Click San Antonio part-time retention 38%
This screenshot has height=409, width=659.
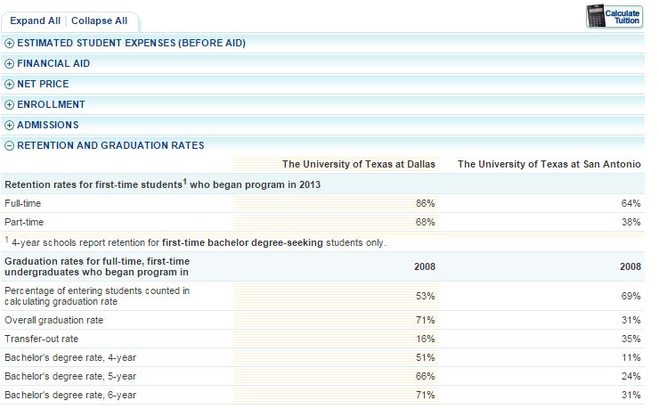[631, 223]
